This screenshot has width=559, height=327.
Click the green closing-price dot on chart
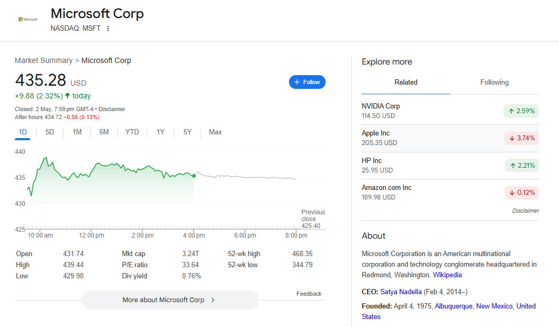194,176
